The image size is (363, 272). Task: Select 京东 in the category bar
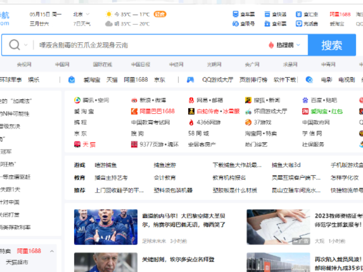tap(160, 80)
